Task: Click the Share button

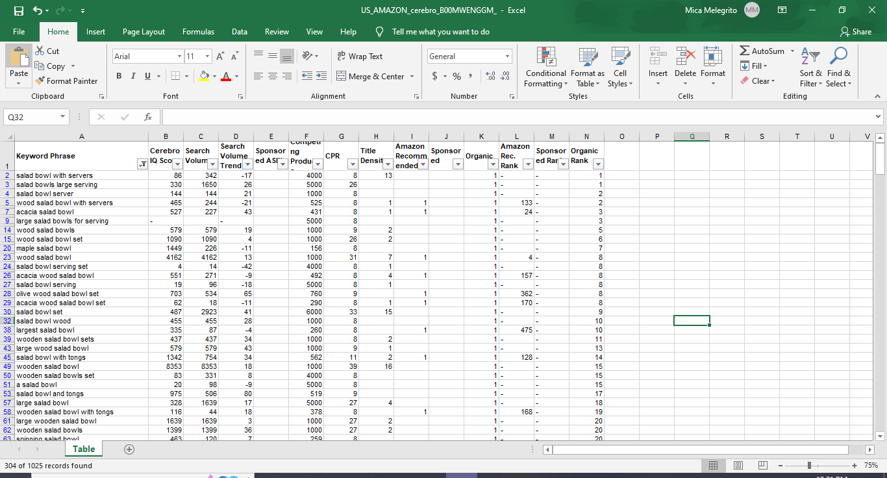Action: point(856,32)
